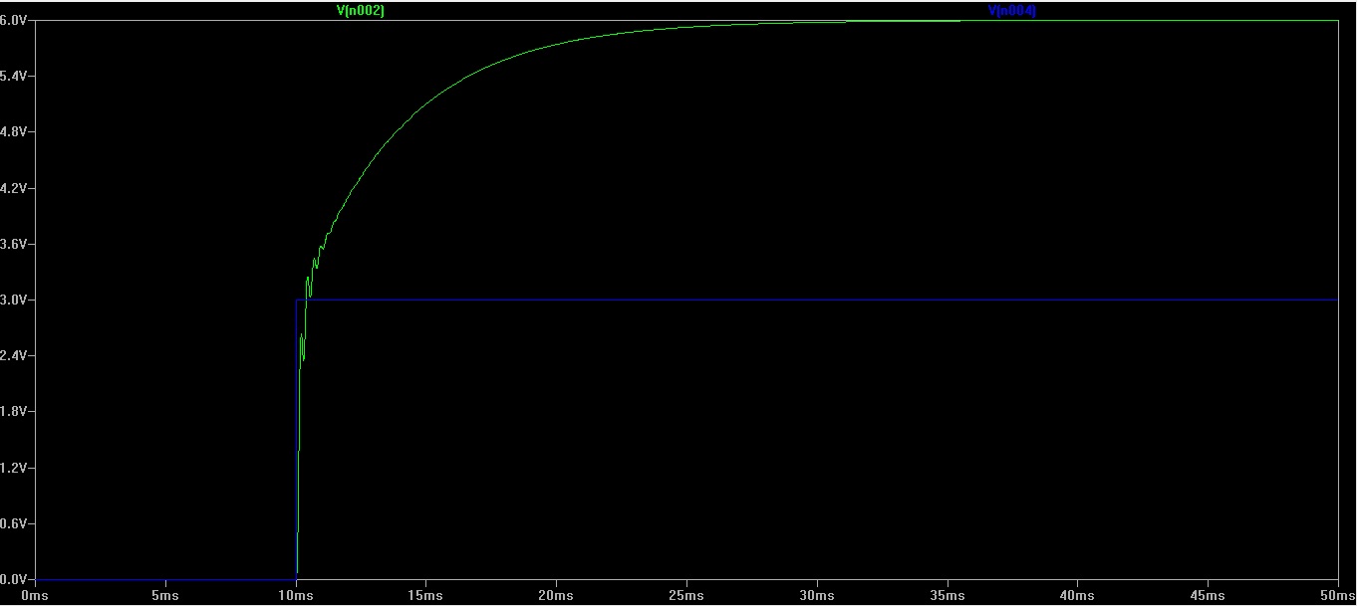Click the 1.8V voltage axis tick label
The image size is (1358, 606).
17,411
